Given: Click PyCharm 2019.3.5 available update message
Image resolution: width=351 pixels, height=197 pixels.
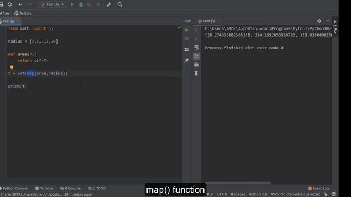Looking at the screenshot, I should (x=46, y=195).
